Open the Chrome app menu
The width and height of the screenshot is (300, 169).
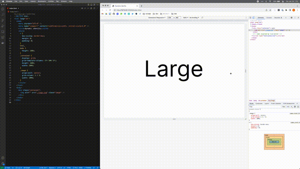click(9, 2)
